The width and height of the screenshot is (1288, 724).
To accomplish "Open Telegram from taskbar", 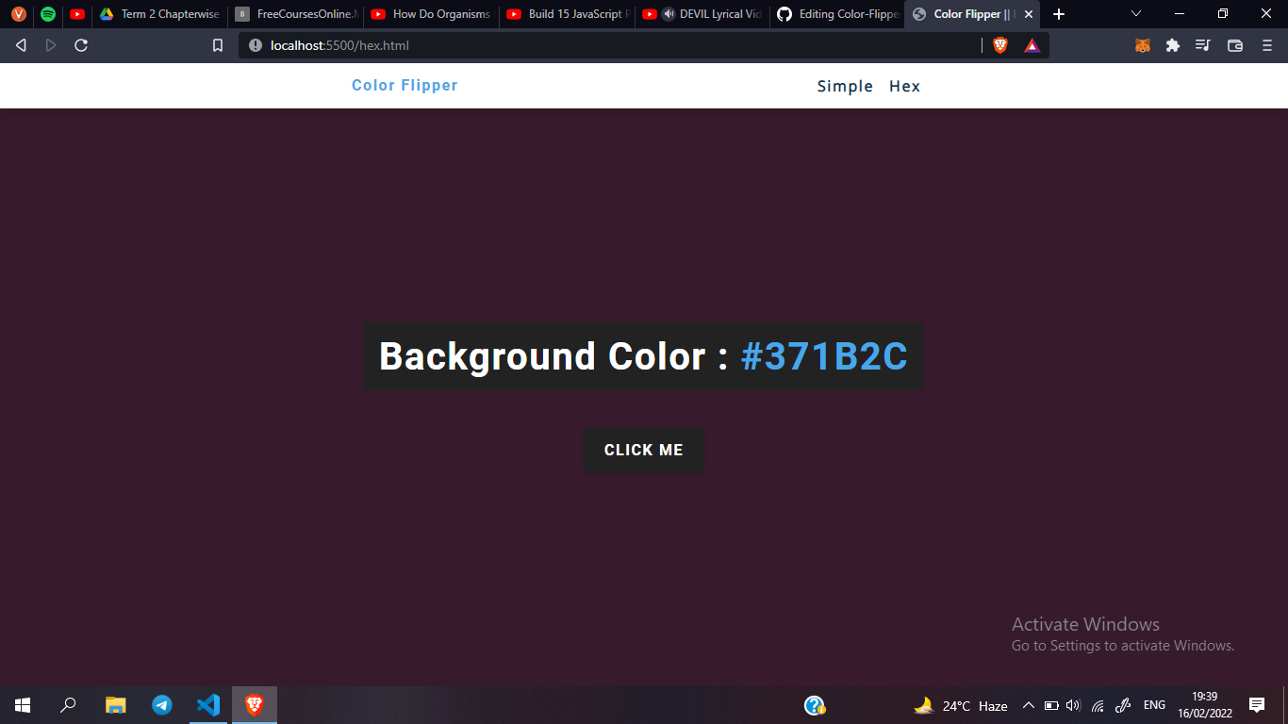I will click(x=162, y=705).
